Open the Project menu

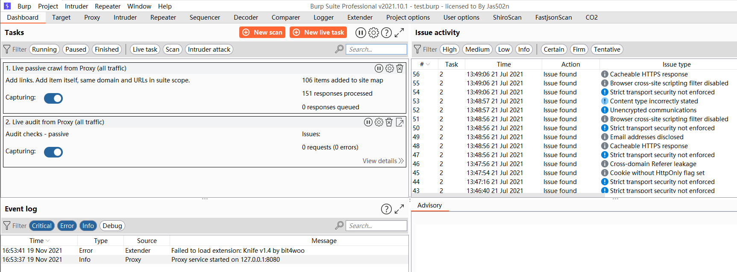click(48, 6)
